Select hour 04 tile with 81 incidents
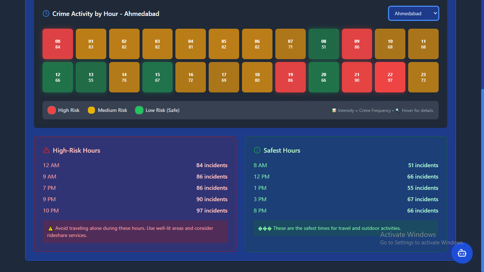The image size is (484, 272). click(x=191, y=44)
